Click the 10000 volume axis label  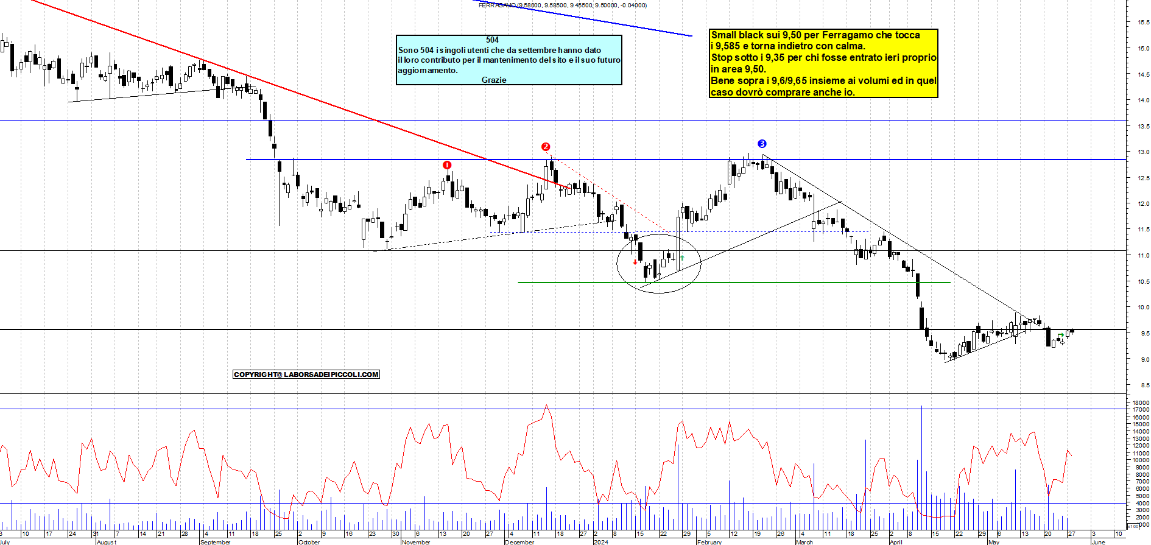1141,460
